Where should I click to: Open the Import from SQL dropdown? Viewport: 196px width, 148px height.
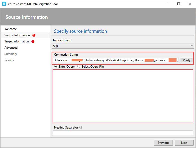(x=122, y=46)
